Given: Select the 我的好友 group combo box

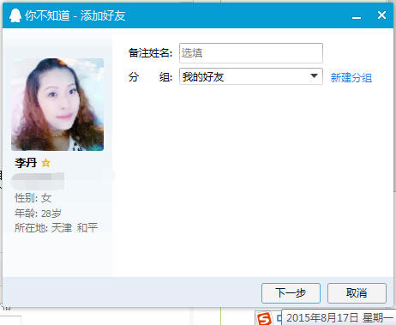Looking at the screenshot, I should point(251,76).
